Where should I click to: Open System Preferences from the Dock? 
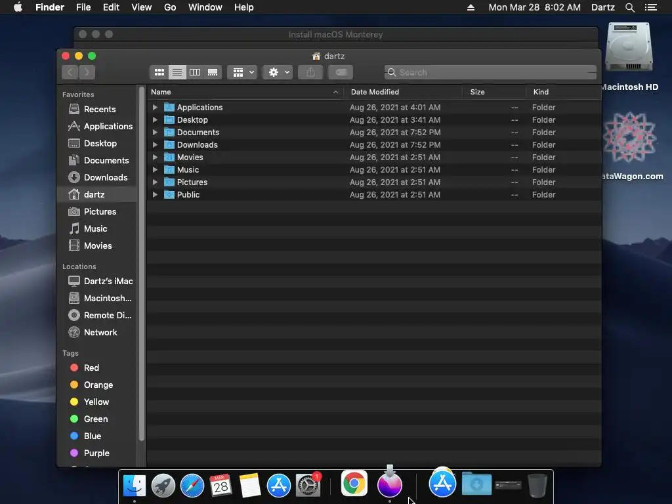pos(308,486)
